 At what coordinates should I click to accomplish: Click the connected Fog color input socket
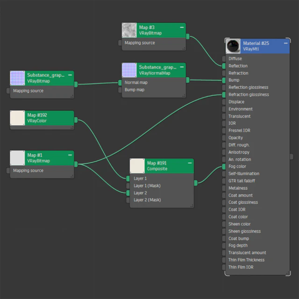click(224, 166)
